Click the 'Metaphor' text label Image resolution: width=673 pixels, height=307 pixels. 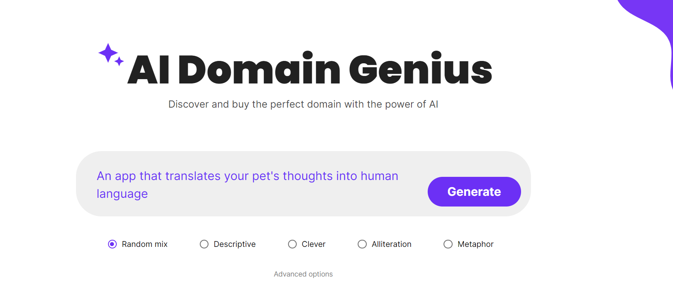pos(476,244)
